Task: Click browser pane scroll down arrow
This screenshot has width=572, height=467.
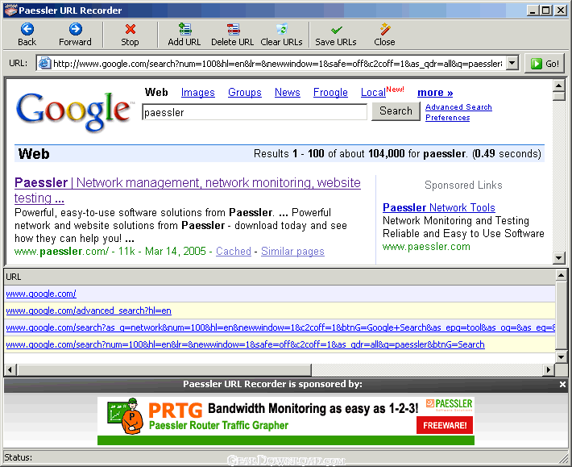Action: [x=558, y=258]
